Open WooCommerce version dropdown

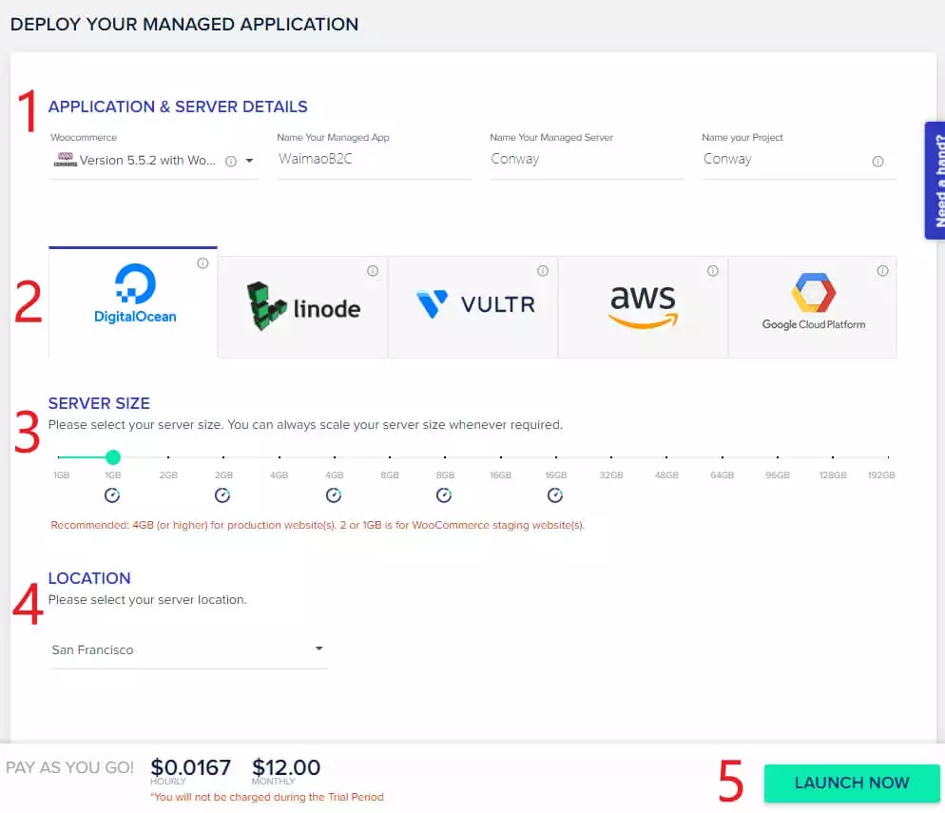point(249,161)
